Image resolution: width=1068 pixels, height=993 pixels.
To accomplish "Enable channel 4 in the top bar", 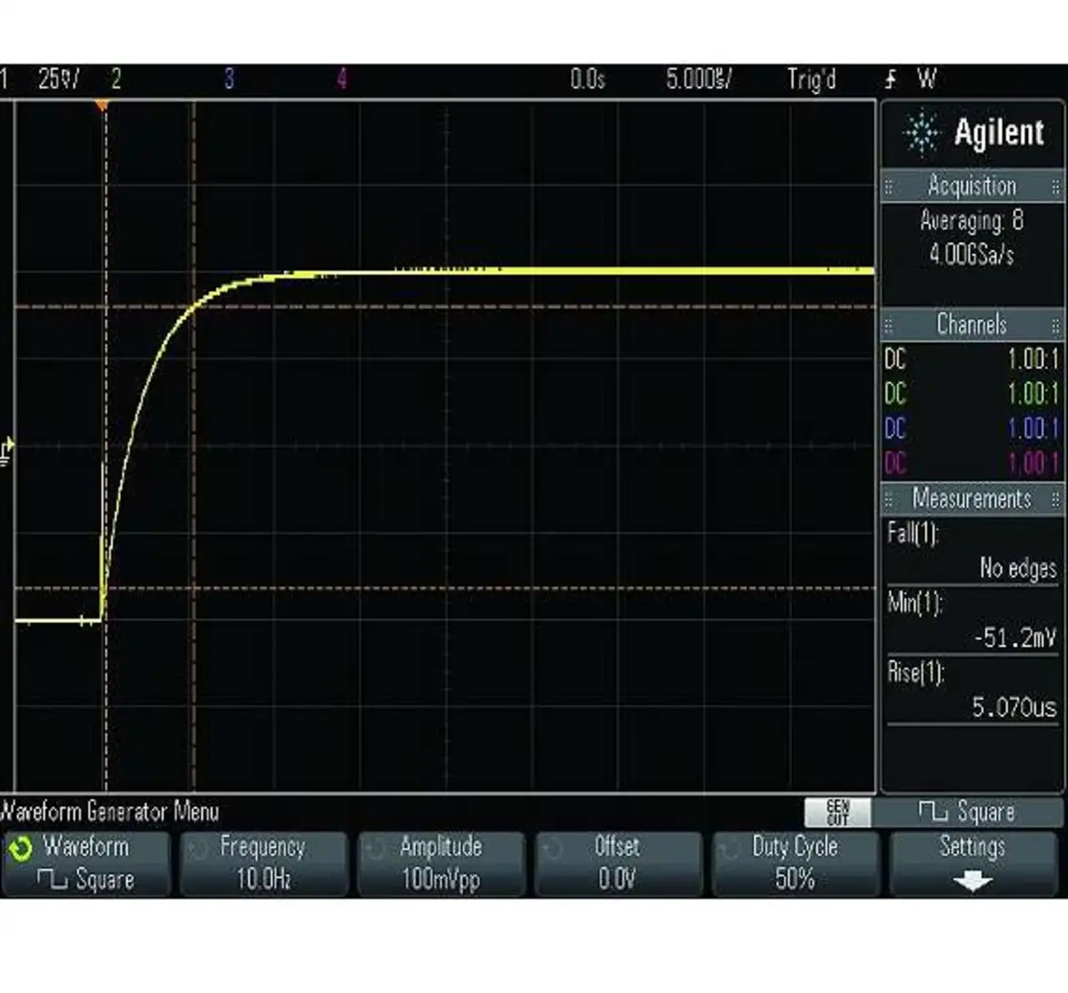I will (342, 80).
